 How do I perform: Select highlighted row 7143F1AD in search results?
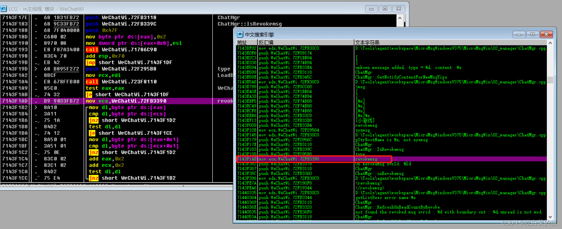coord(392,159)
